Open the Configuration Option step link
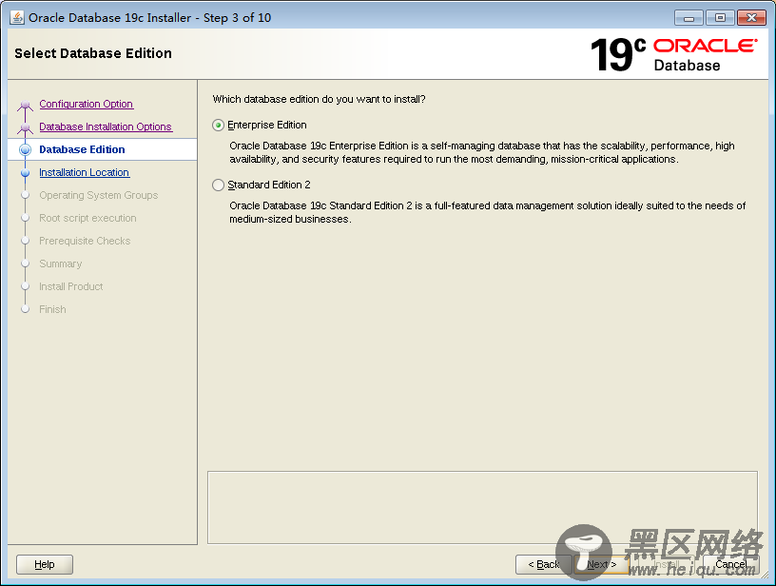 coord(87,104)
